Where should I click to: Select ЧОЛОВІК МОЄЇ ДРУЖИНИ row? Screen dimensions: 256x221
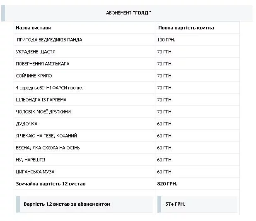tap(43, 112)
